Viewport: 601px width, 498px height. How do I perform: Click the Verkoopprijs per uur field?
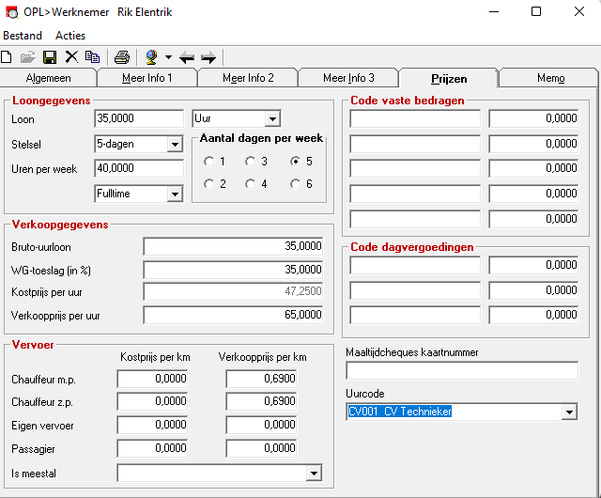tap(233, 315)
